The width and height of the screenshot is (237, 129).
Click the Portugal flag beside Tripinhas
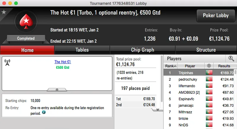pos(210,73)
